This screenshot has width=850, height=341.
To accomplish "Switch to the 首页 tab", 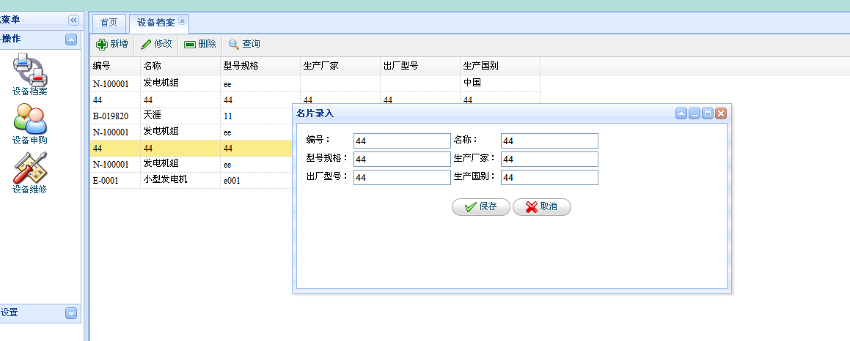I will click(x=109, y=23).
